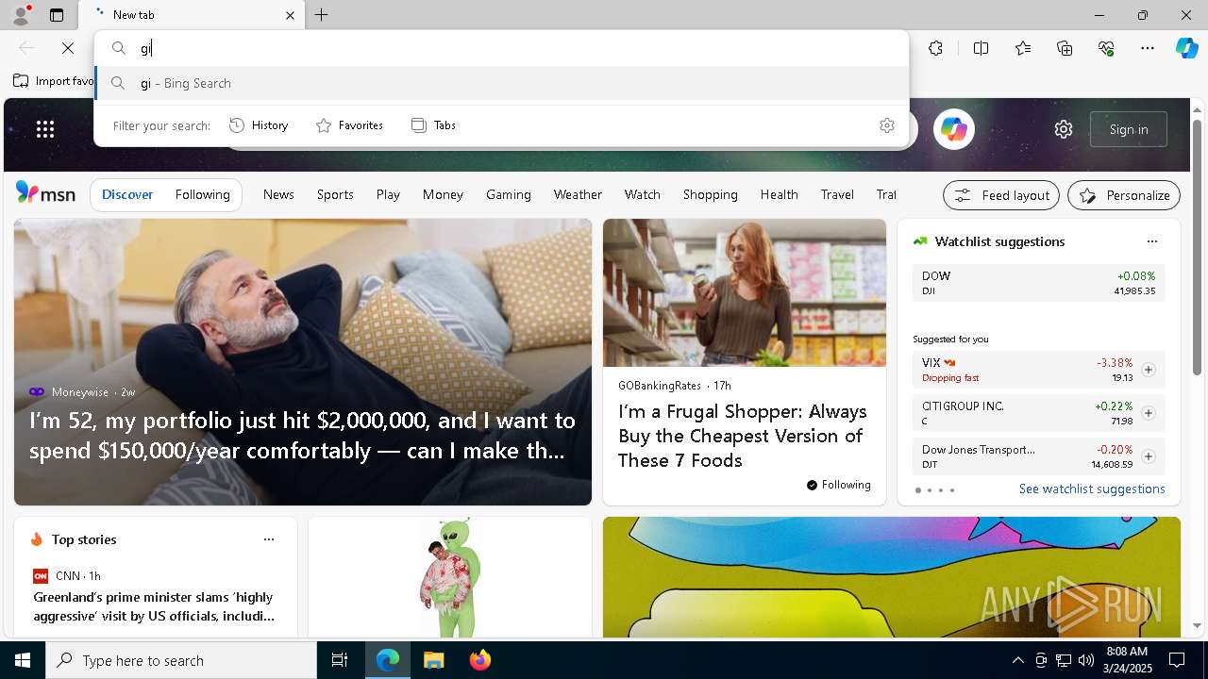Open the Shopping category
The height and width of the screenshot is (679, 1208).
[711, 194]
